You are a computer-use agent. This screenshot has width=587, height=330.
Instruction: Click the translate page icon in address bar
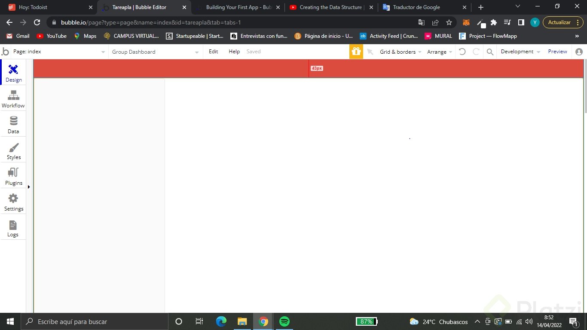coord(422,22)
